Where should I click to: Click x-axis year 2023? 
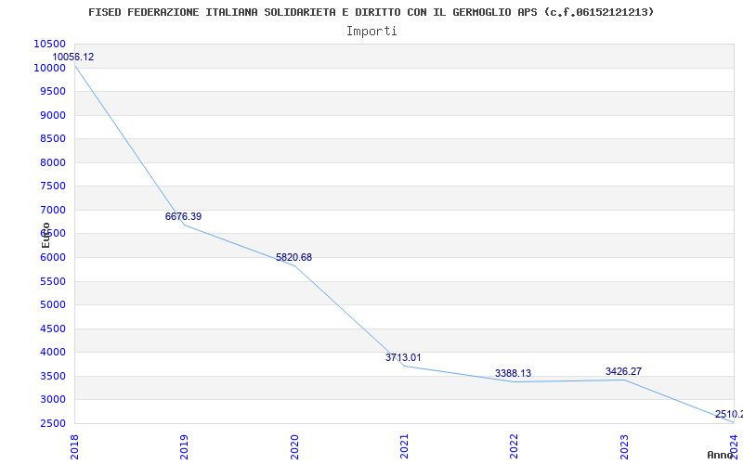624,446
